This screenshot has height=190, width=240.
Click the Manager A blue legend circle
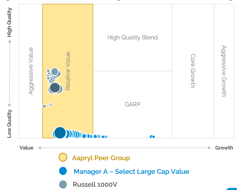pos(63,171)
